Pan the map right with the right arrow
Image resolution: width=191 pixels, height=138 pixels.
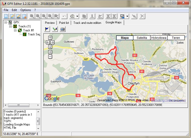click(x=52, y=42)
